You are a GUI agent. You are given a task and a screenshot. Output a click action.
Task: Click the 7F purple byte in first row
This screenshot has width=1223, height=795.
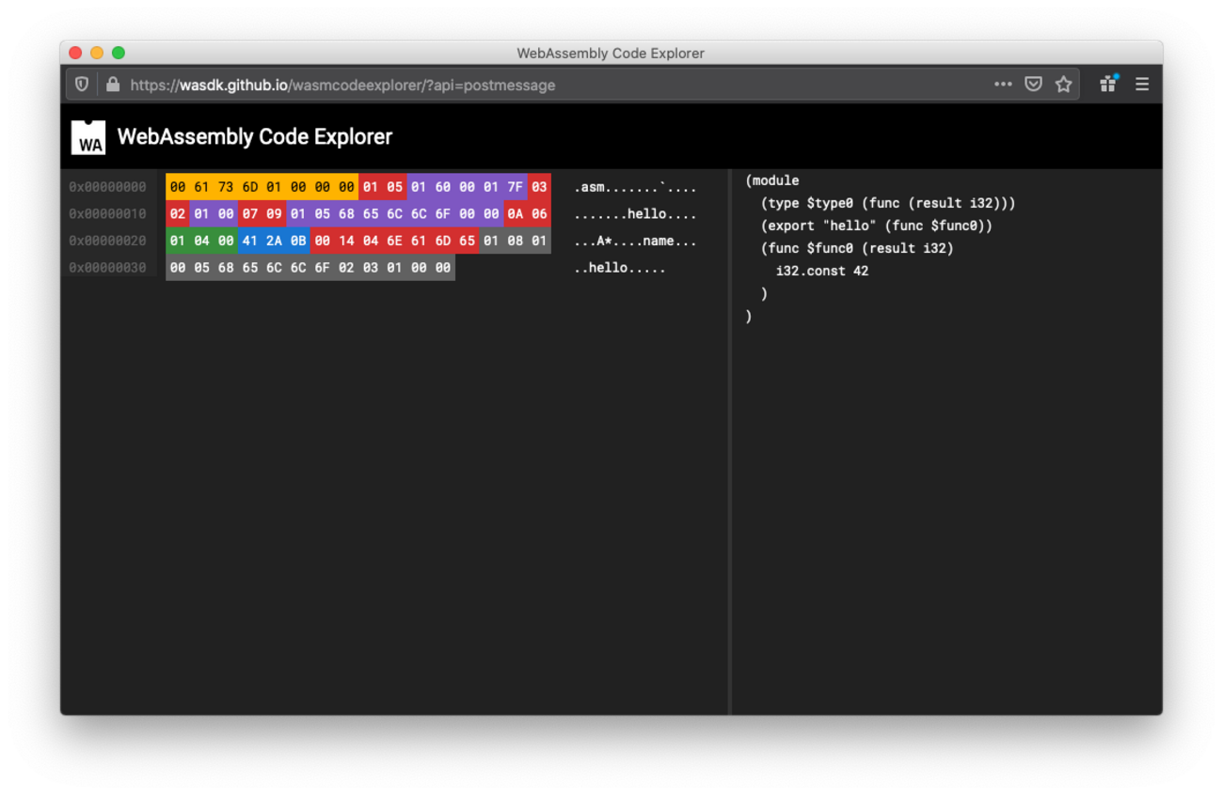(515, 187)
